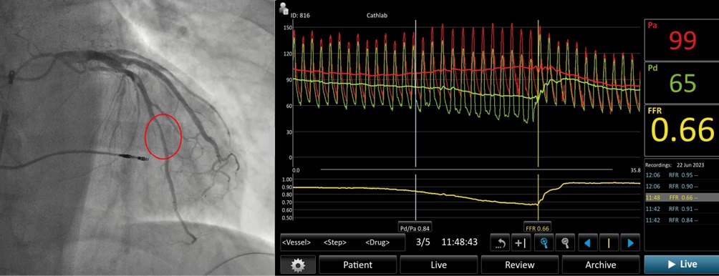719x276 pixels.
Task: Select the <Vessel> label field
Action: pyautogui.click(x=296, y=242)
